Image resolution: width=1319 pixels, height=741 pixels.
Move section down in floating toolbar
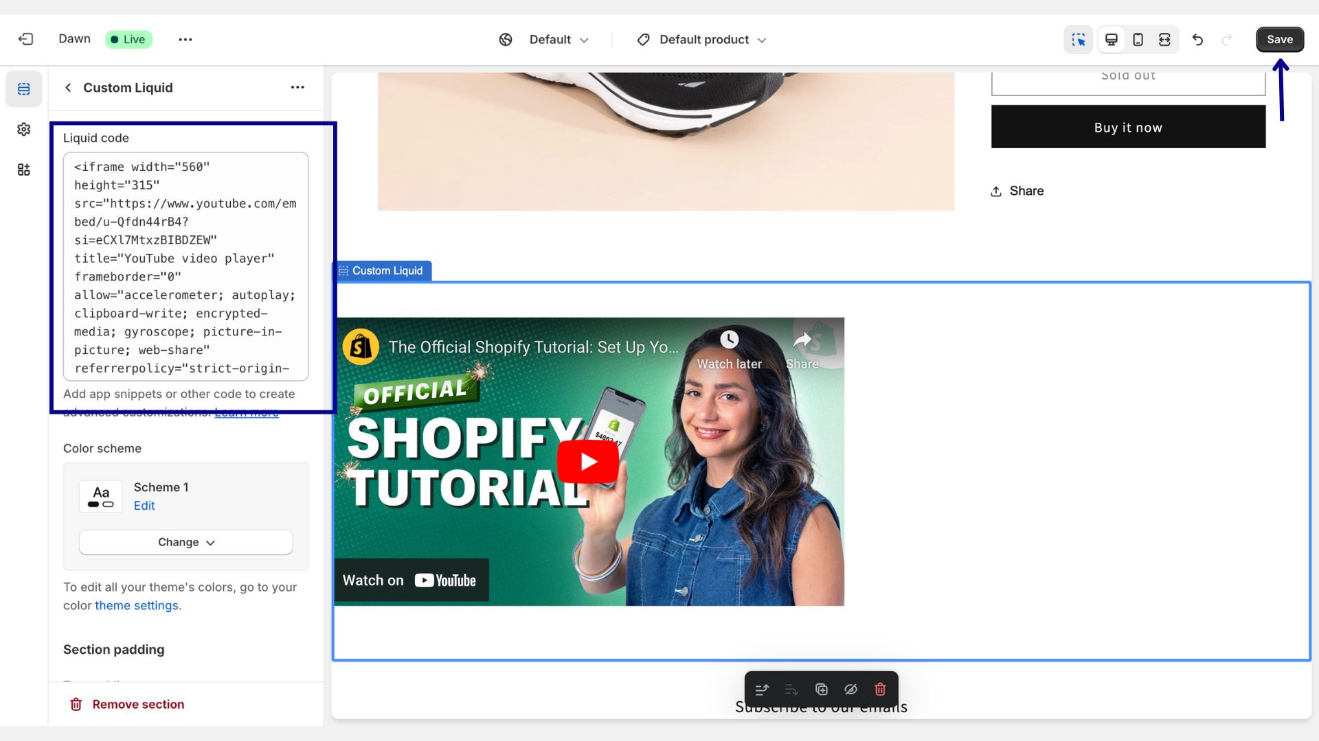[791, 690]
